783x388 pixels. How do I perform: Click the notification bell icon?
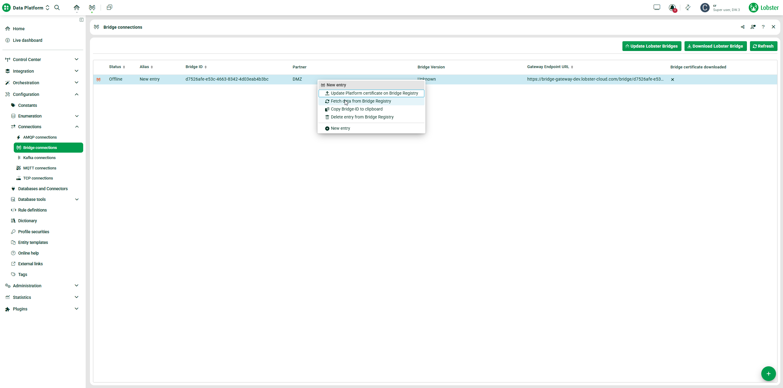672,8
